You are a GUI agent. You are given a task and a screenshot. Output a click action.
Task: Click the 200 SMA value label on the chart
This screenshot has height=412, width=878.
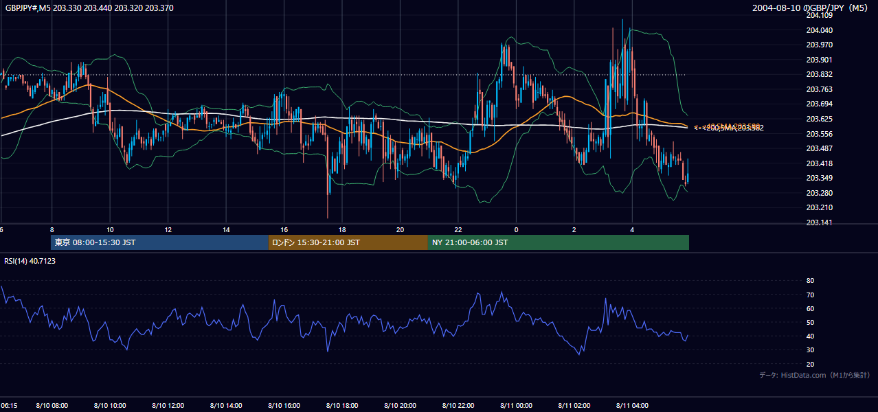pos(734,128)
